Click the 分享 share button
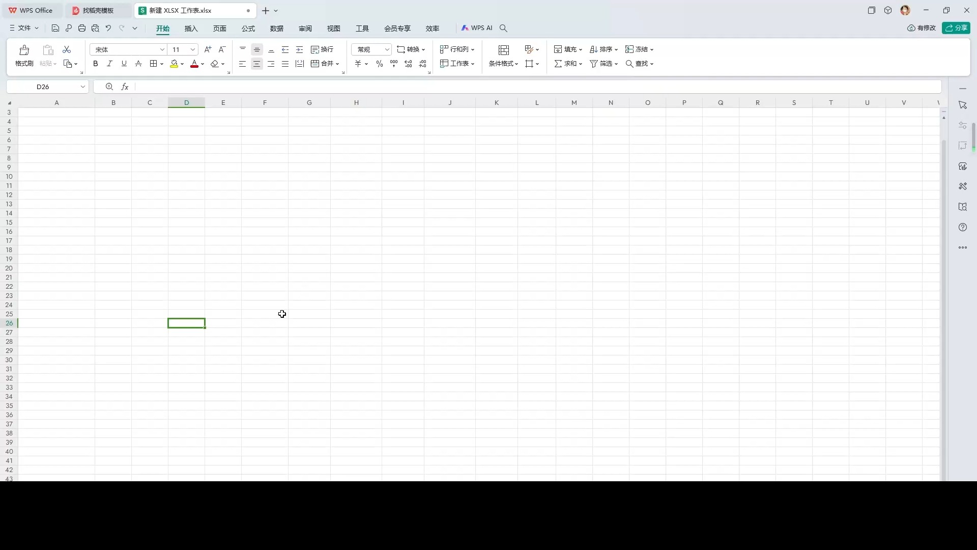Viewport: 977px width, 550px height. pos(956,28)
